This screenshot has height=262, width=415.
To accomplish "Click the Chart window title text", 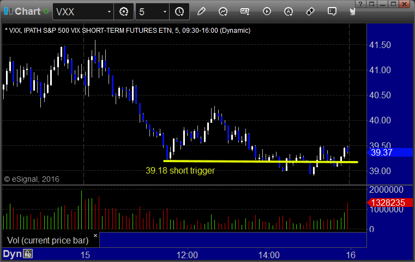I will click(x=27, y=11).
